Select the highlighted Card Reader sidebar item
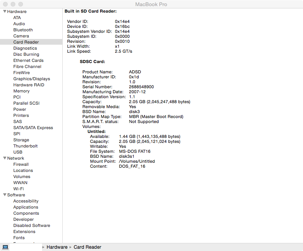Image resolution: width=303 pixels, height=251 pixels. point(26,42)
